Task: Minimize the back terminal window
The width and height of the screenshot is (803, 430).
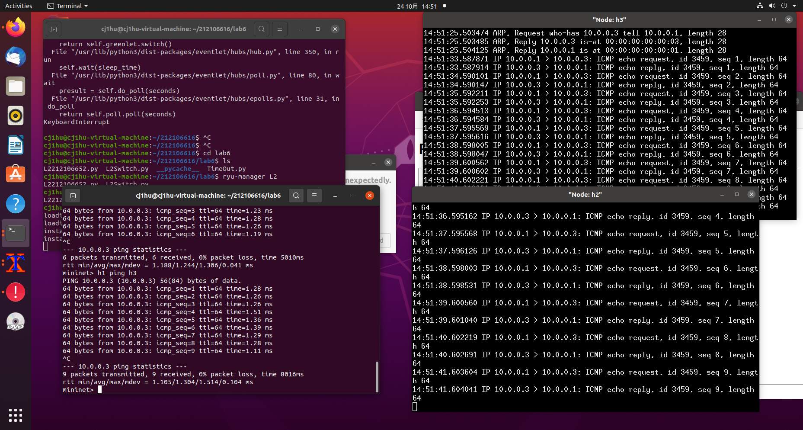Action: 301,29
